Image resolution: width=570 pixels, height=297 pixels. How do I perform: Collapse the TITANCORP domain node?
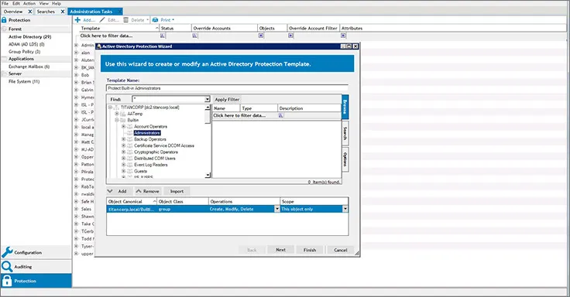tap(110, 108)
